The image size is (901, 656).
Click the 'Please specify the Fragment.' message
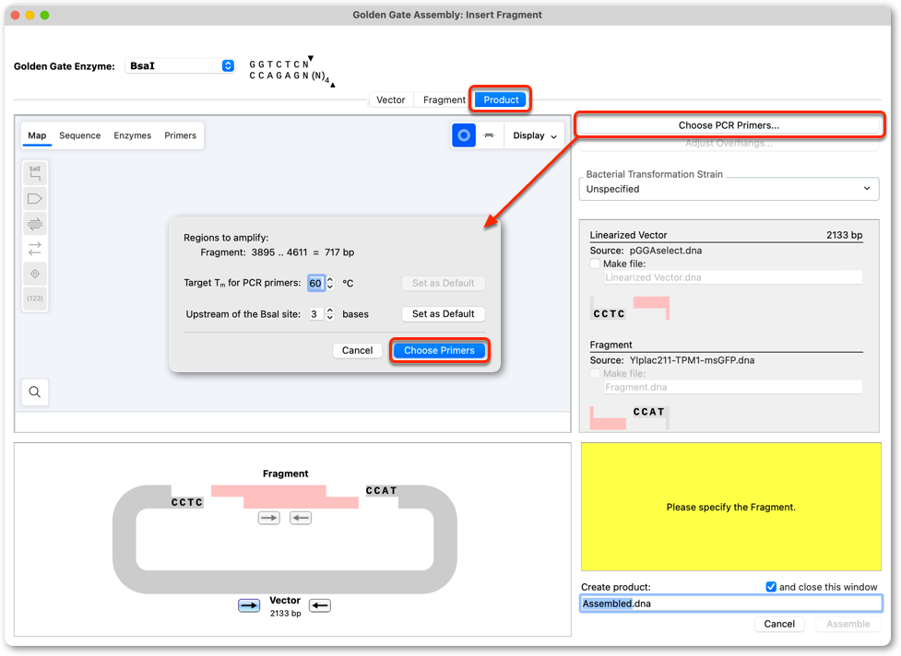731,508
